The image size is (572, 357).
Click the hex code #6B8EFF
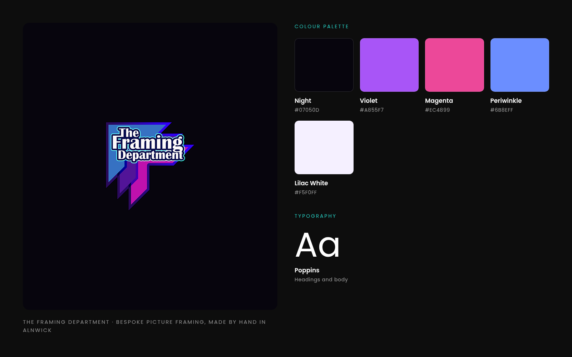[x=502, y=110]
